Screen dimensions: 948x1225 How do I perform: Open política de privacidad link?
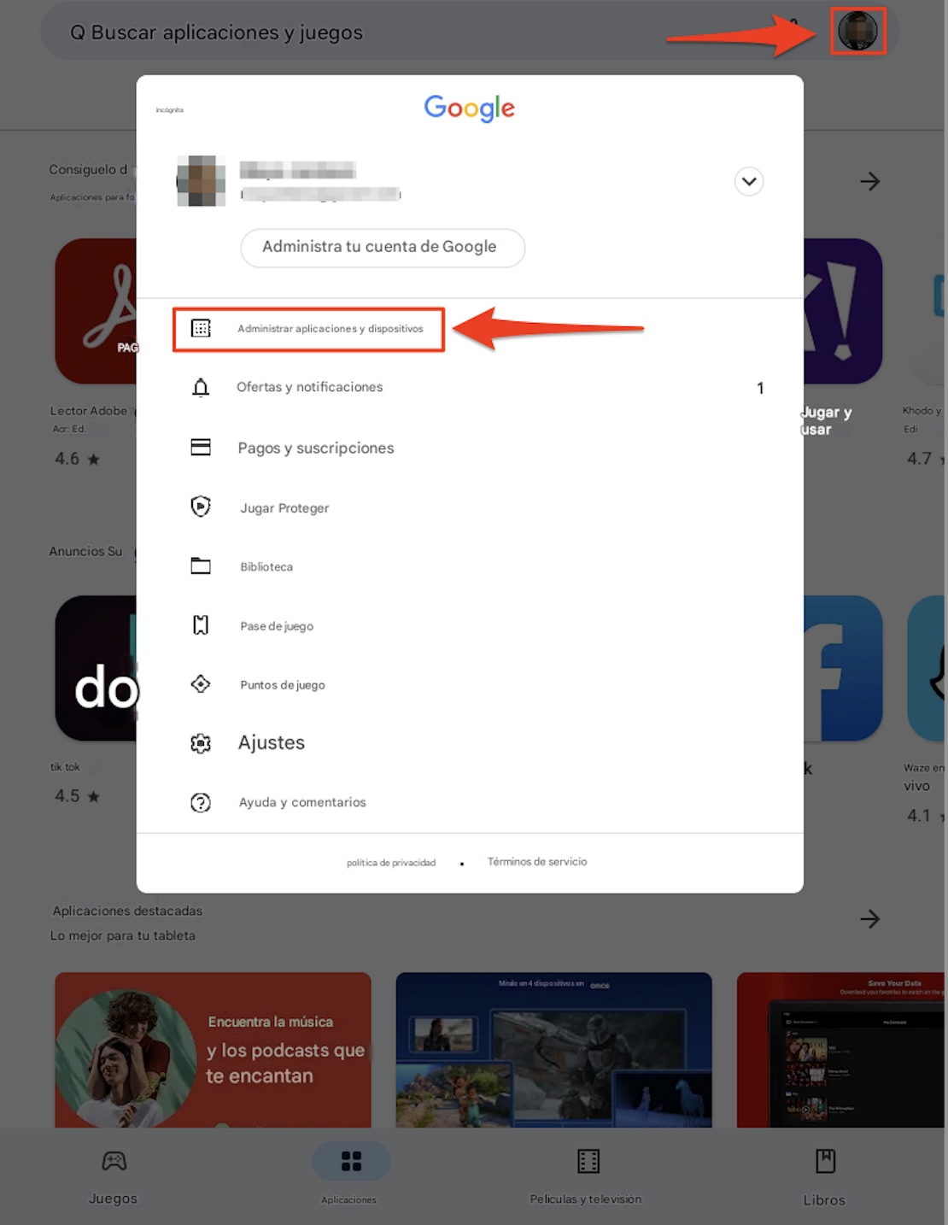(x=391, y=863)
